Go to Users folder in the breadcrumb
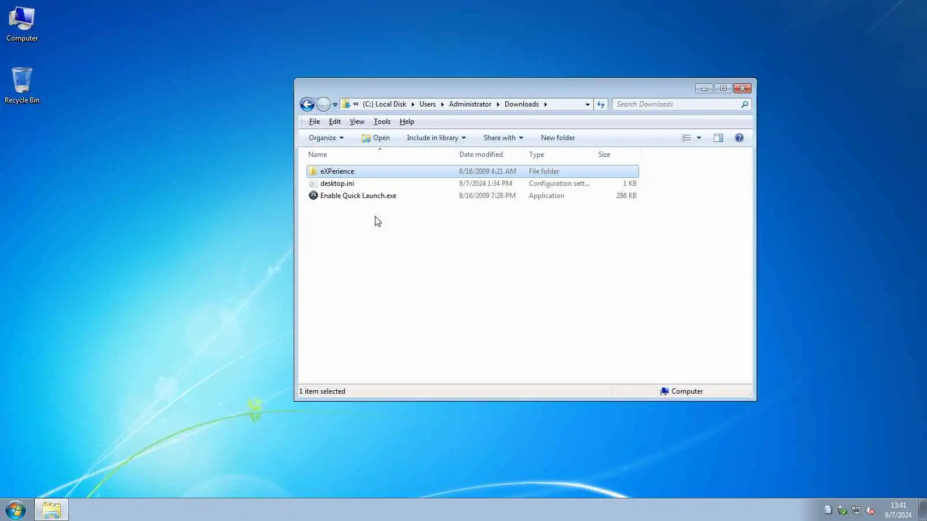 pyautogui.click(x=428, y=104)
